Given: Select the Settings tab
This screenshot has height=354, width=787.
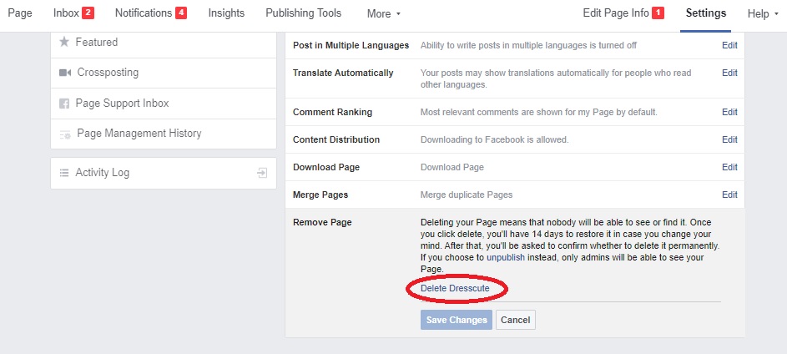Looking at the screenshot, I should click(706, 13).
